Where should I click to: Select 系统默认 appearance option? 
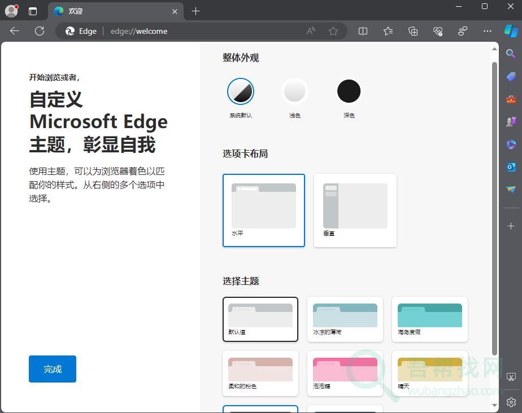241,91
